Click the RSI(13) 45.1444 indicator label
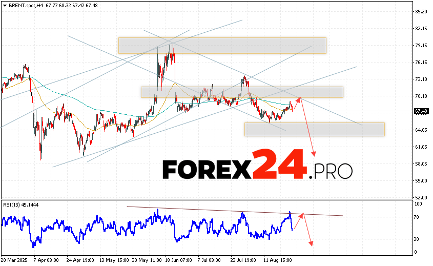The image size is (433, 266). [x=20, y=204]
